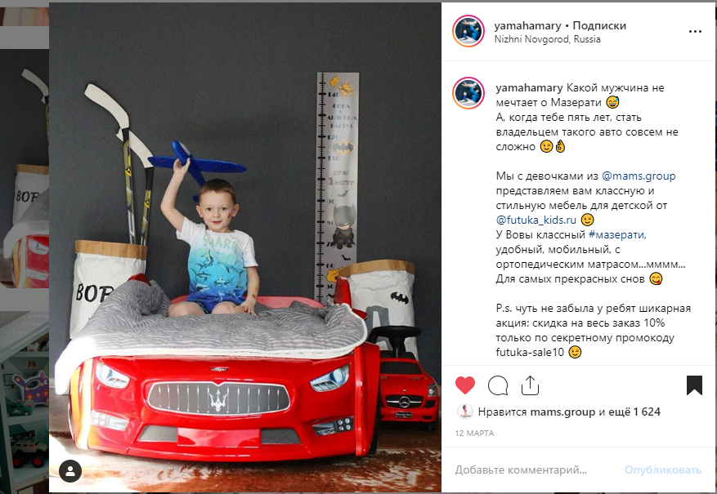Open yamahamary avatar beside caption

(x=468, y=93)
